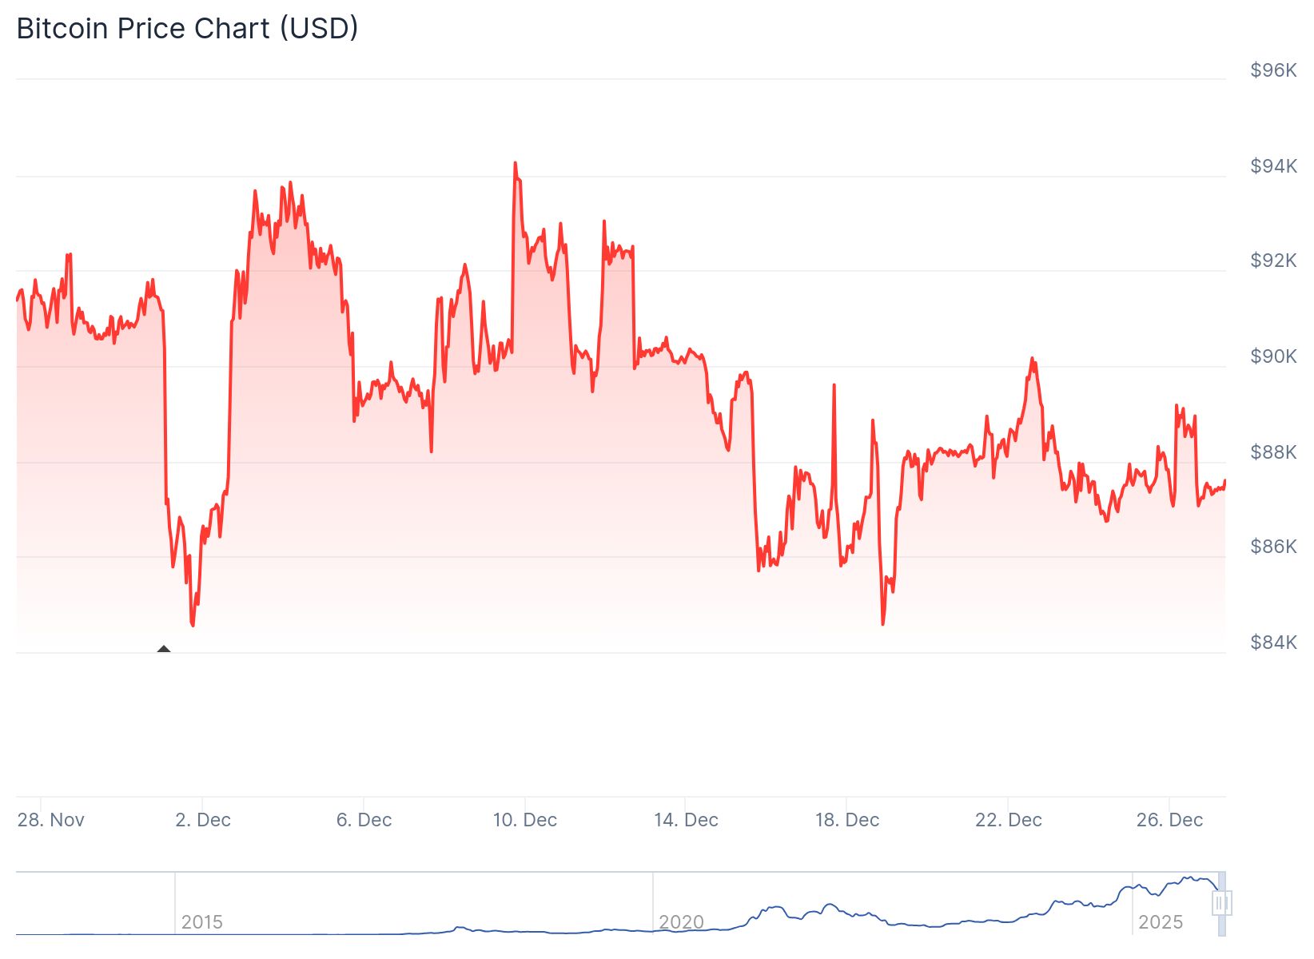The image size is (1314, 959).
Task: Select the $88K price axis label
Action: point(1273,452)
